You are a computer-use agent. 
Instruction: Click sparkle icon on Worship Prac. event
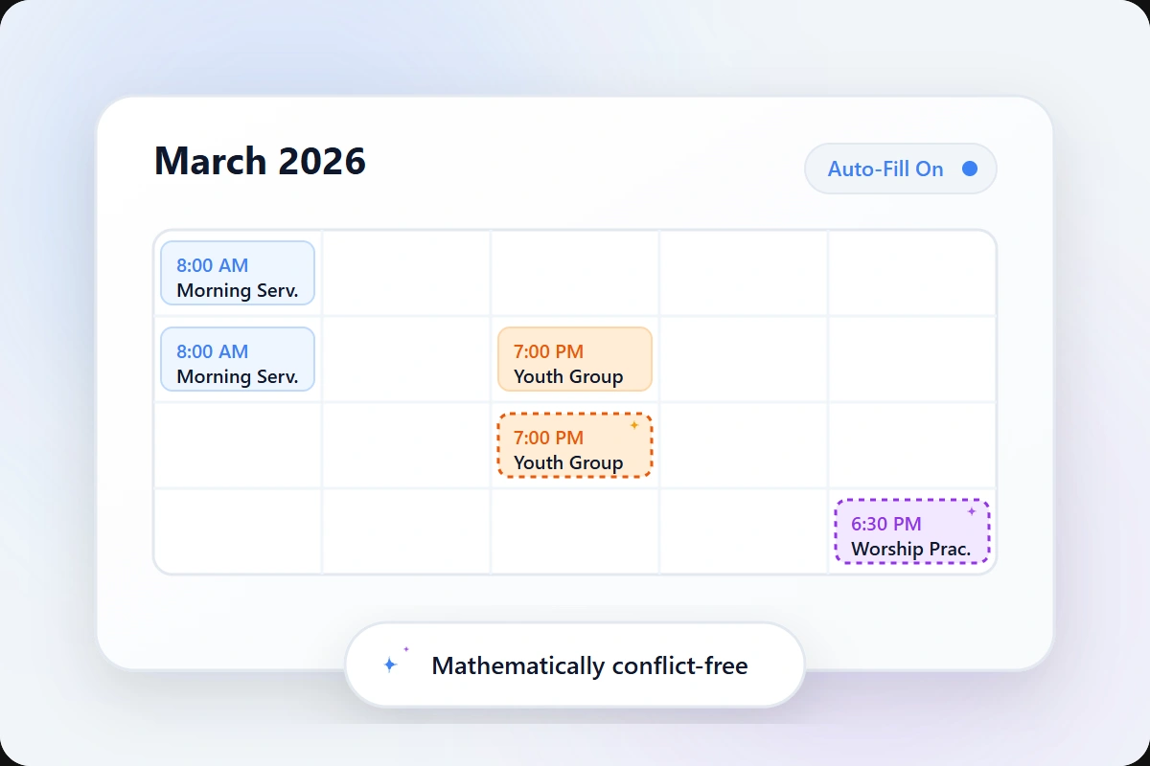(x=971, y=511)
